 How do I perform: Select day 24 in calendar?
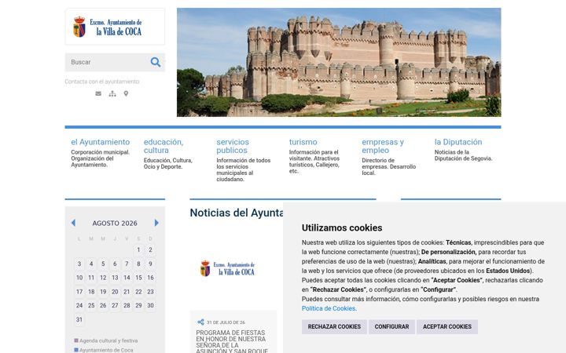click(x=79, y=305)
